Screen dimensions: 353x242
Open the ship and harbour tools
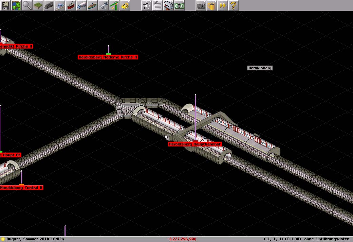click(92, 5)
